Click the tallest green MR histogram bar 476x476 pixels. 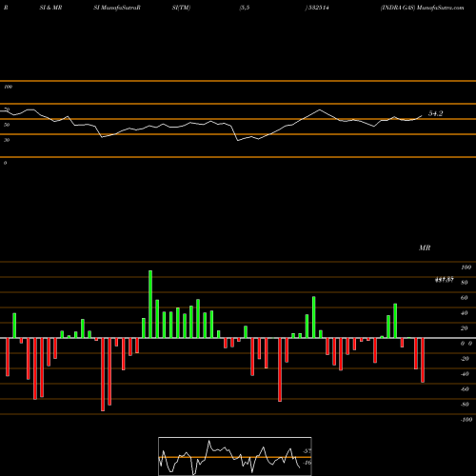[150, 304]
